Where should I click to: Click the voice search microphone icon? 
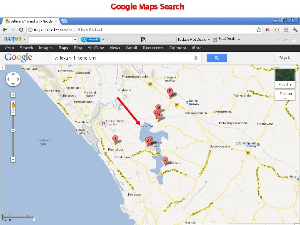point(195,58)
